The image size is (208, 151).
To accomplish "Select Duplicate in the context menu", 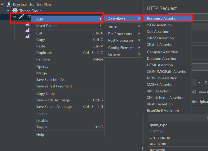I will (68, 52).
